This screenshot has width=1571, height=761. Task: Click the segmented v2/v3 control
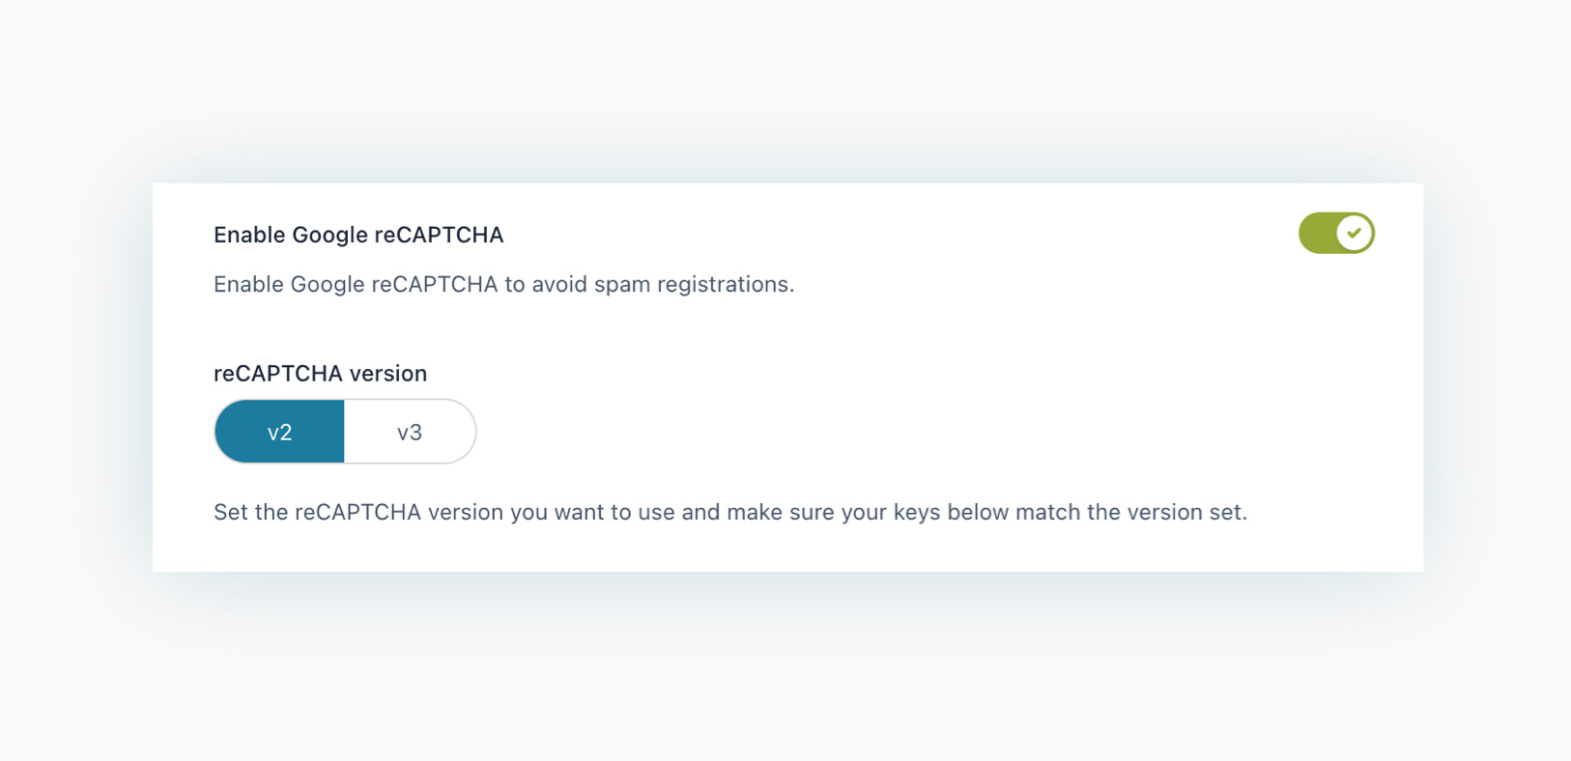[x=344, y=432]
